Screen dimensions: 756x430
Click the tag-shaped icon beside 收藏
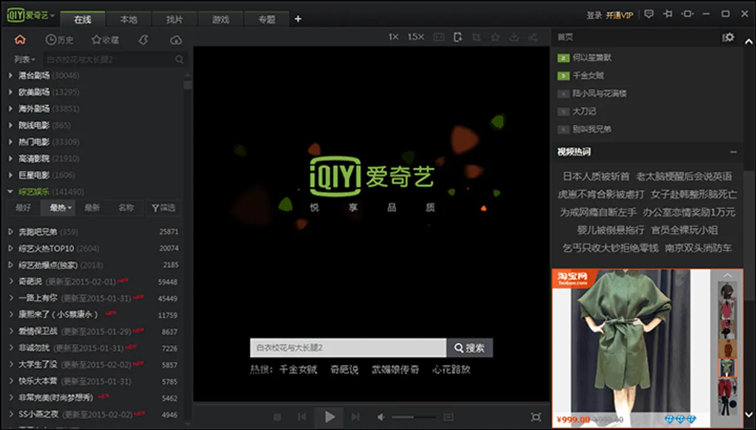point(142,40)
